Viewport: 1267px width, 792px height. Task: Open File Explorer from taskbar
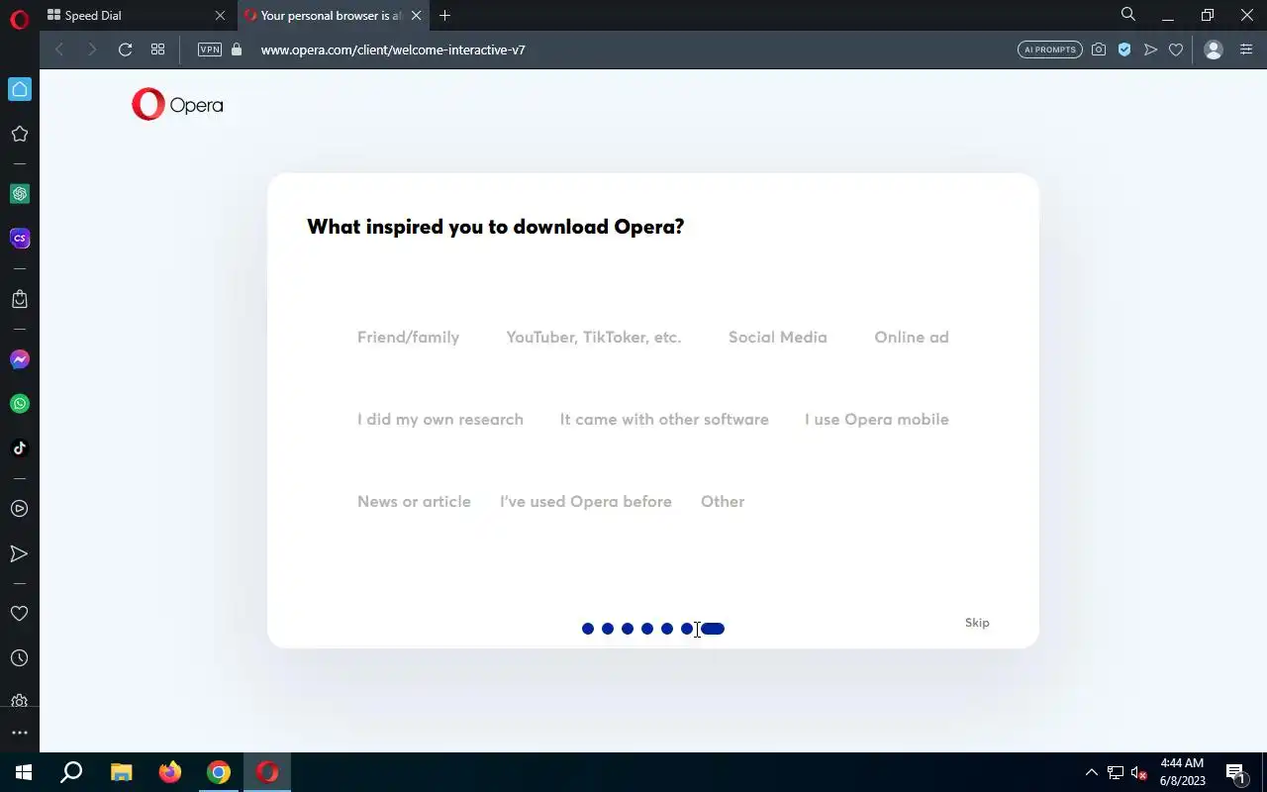(121, 772)
